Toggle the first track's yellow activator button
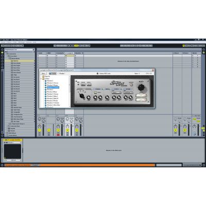Viewport: 206px width, 206px height. coord(40,130)
